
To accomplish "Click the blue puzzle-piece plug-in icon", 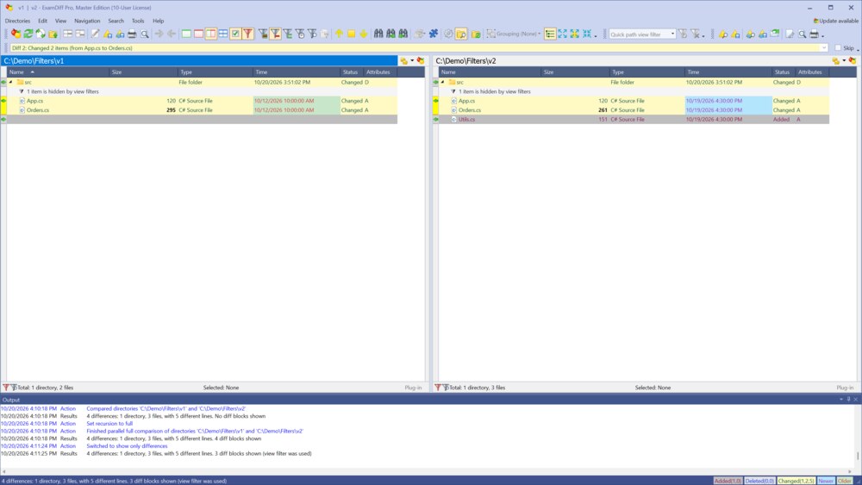I will pos(434,34).
